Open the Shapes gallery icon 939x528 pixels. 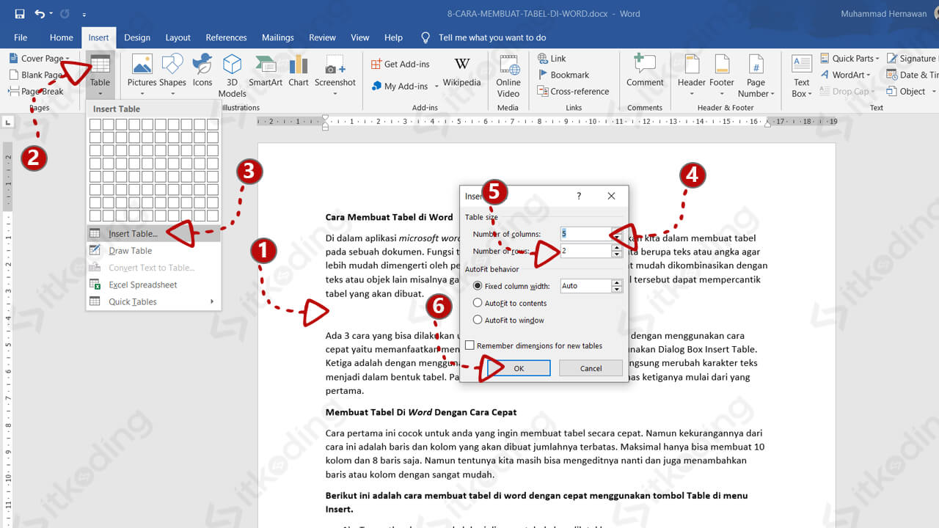tap(172, 76)
